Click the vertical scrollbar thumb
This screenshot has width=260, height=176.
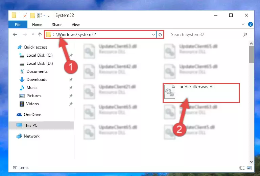(251, 55)
